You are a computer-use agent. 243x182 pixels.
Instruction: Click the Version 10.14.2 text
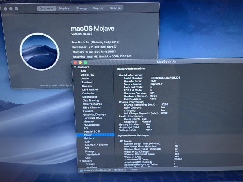82,34
